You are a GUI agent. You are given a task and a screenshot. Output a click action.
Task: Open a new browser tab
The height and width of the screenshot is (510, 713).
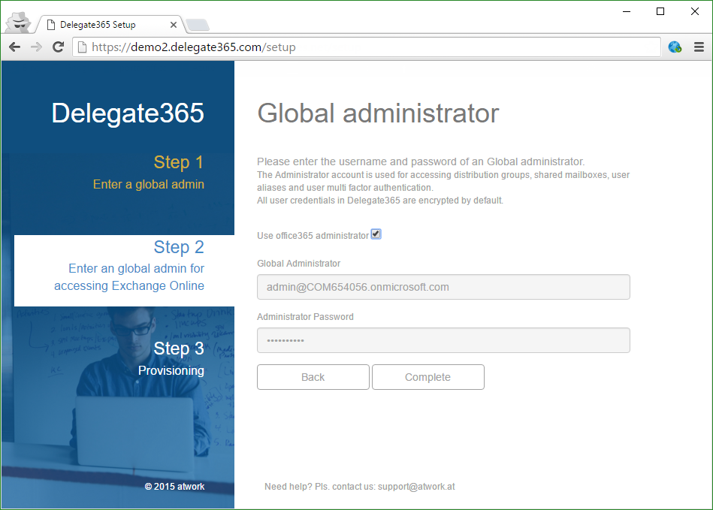(198, 25)
